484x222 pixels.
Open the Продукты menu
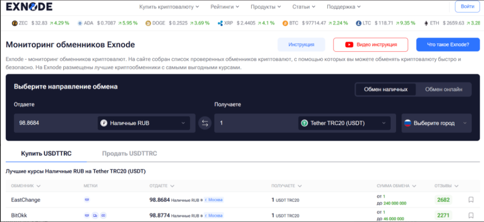(x=266, y=7)
